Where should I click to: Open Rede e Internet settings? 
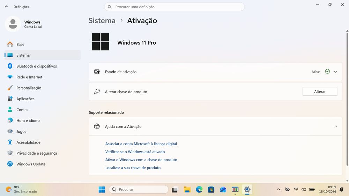pyautogui.click(x=43, y=77)
